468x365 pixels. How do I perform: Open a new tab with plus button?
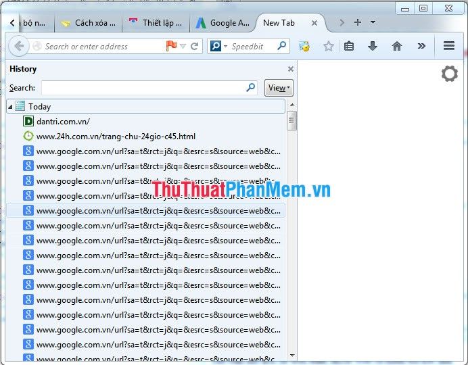point(358,22)
